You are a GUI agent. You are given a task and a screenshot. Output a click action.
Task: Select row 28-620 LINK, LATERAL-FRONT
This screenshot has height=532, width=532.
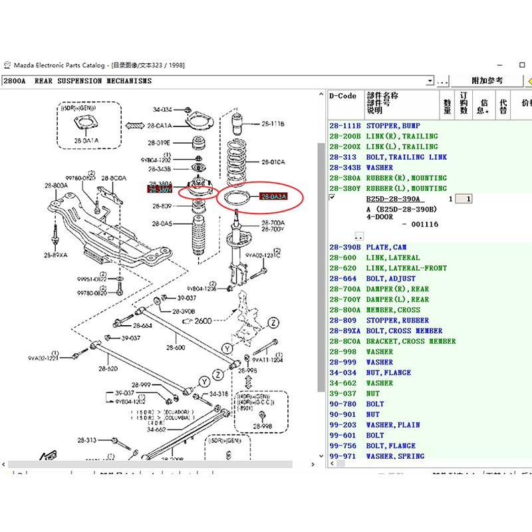(430, 268)
